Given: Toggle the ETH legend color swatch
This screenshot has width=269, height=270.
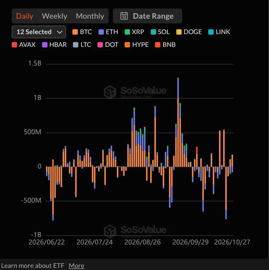Looking at the screenshot, I should (101, 32).
